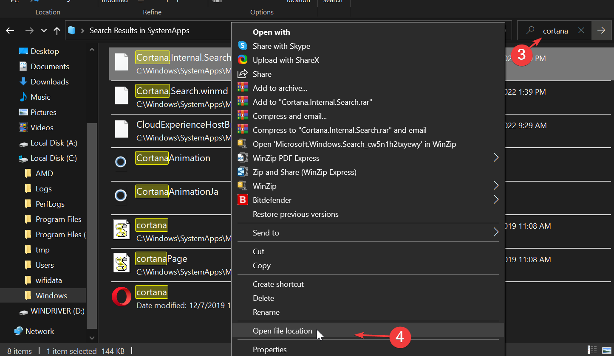Choose Cut in the context menu
The image size is (614, 356).
click(x=258, y=251)
